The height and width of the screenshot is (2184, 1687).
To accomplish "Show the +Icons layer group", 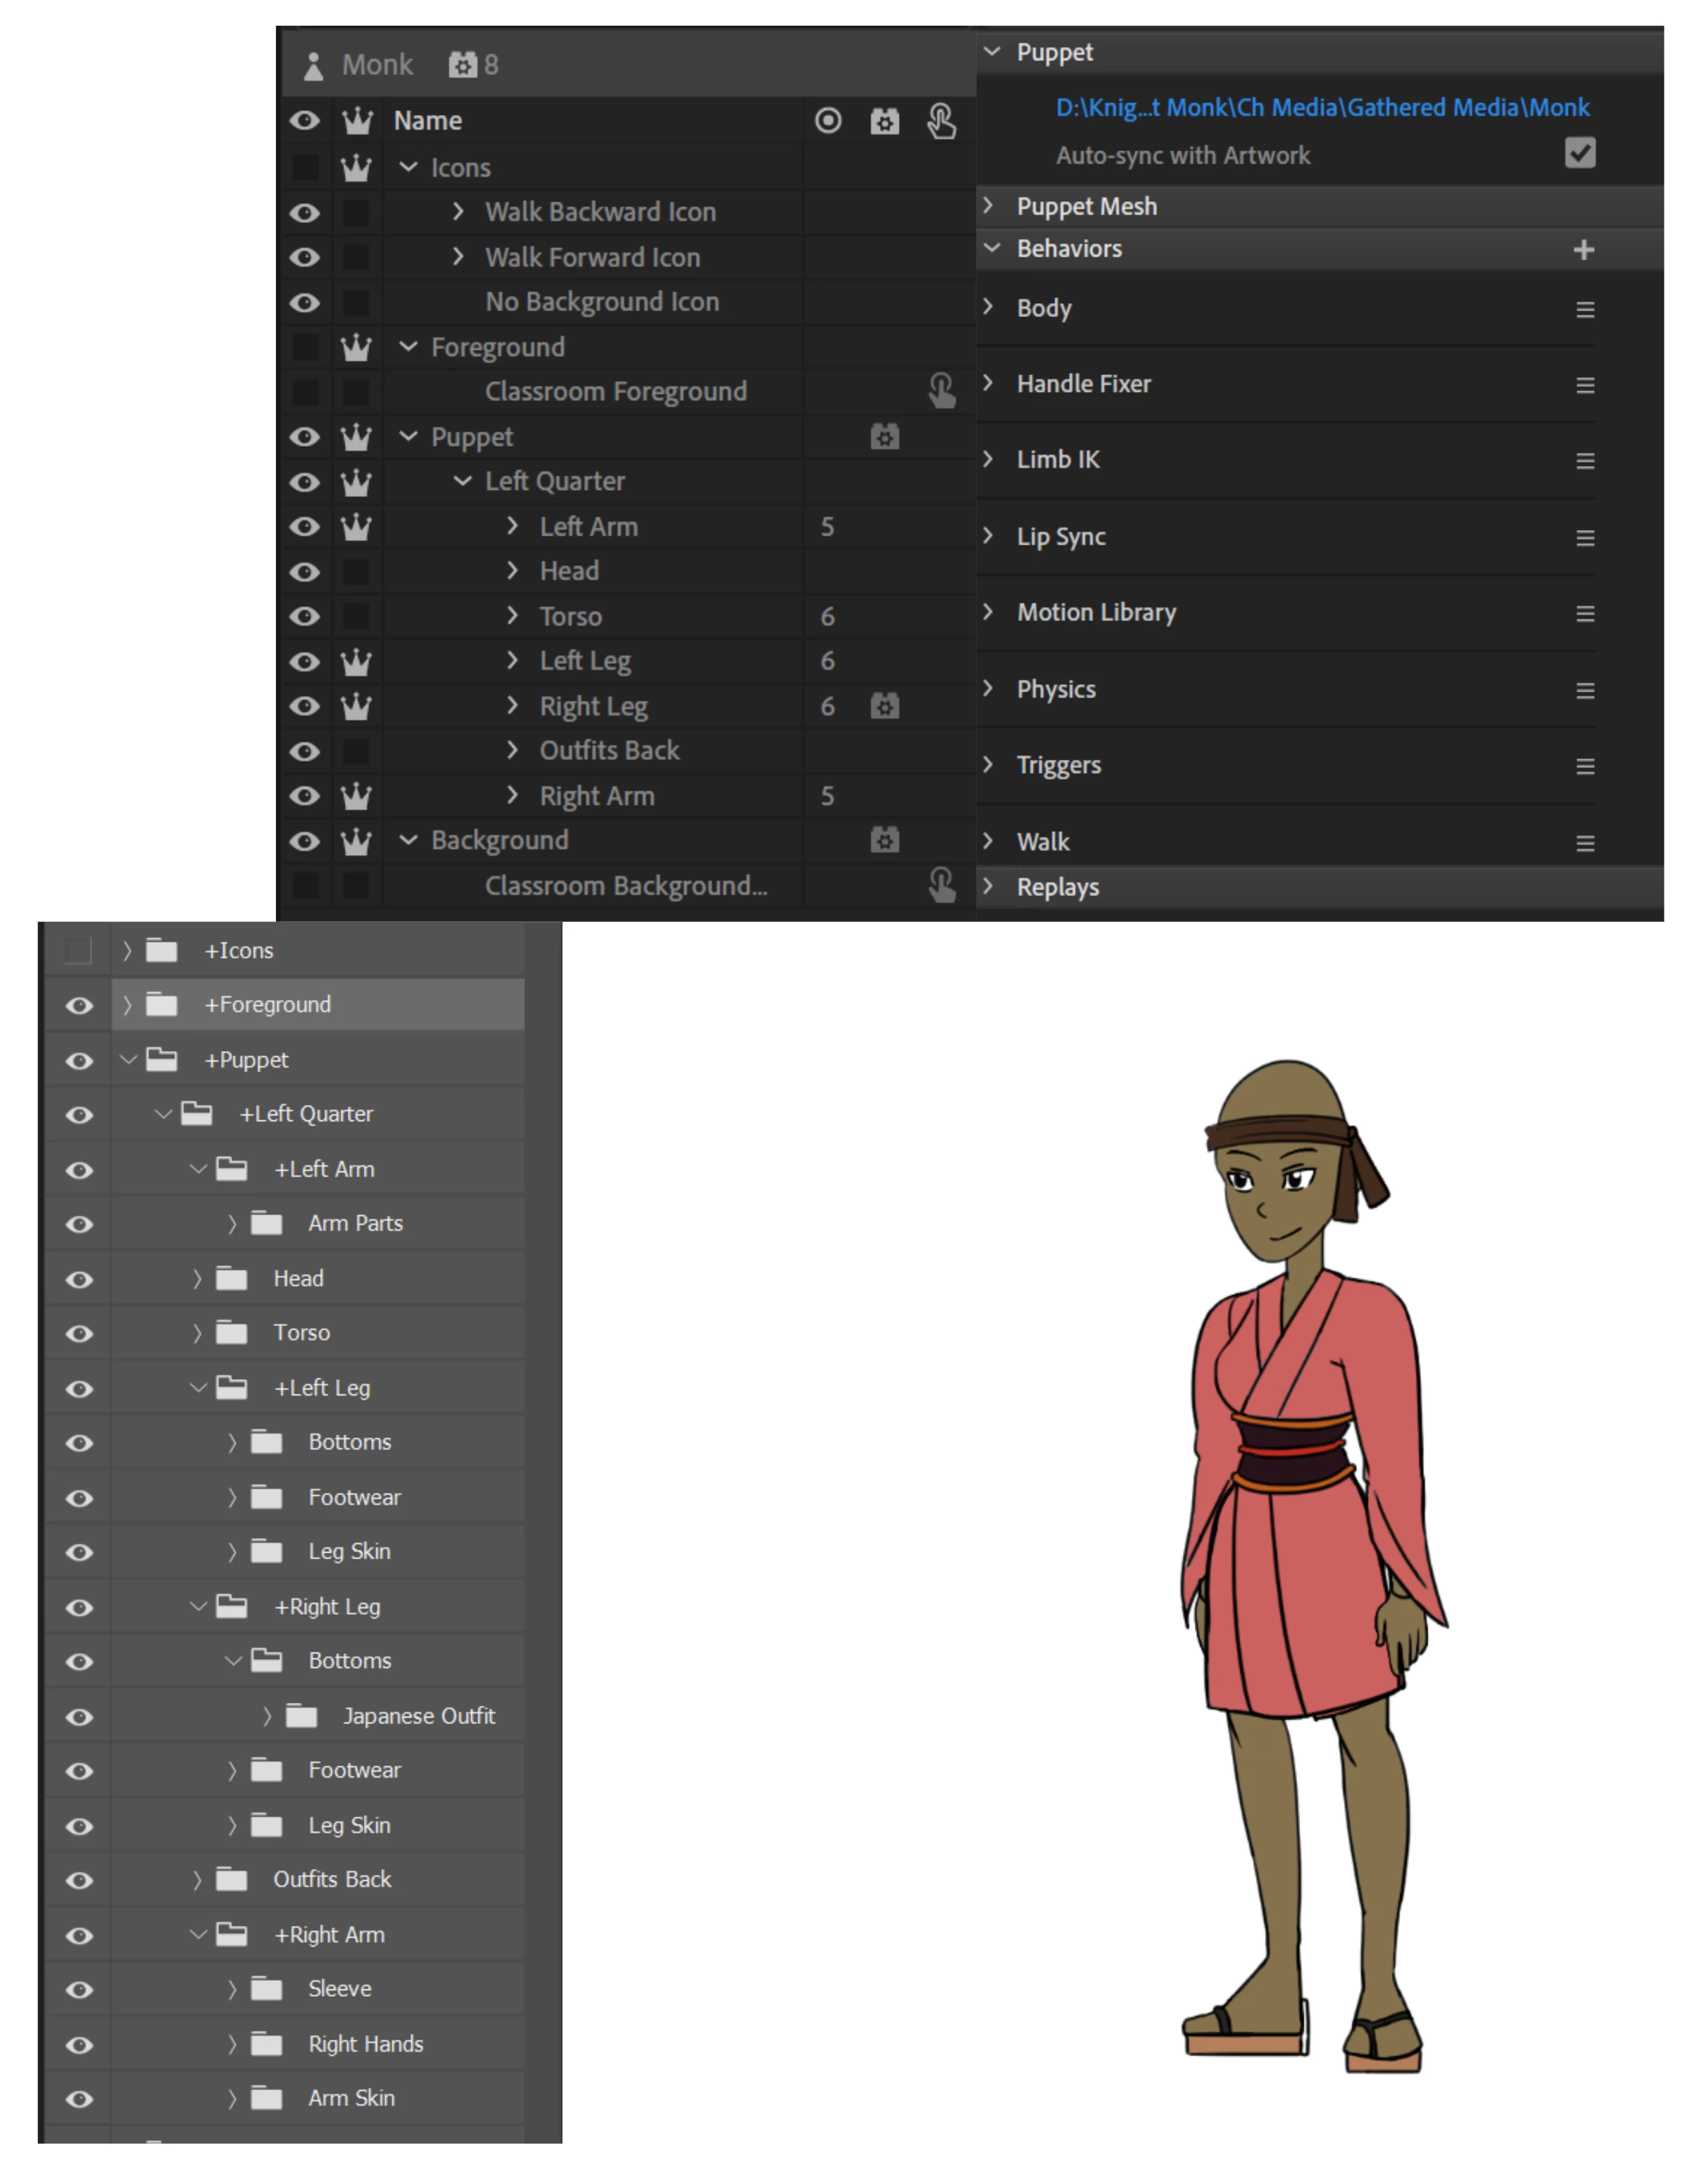I will click(78, 950).
